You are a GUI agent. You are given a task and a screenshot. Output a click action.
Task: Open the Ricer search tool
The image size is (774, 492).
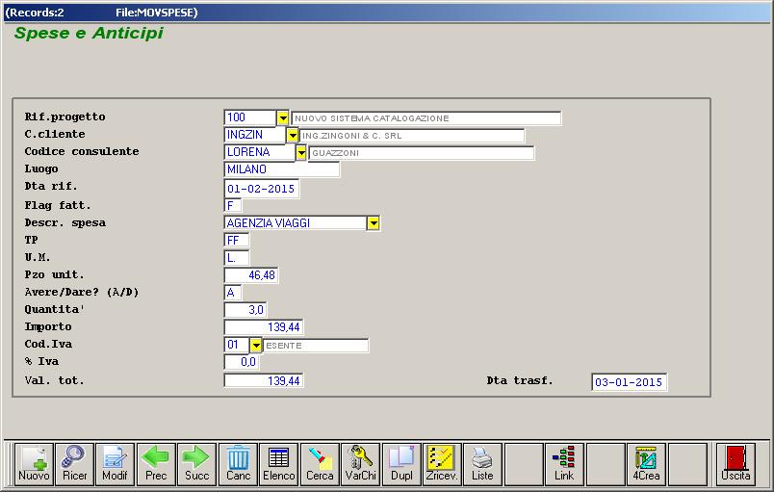click(x=74, y=464)
